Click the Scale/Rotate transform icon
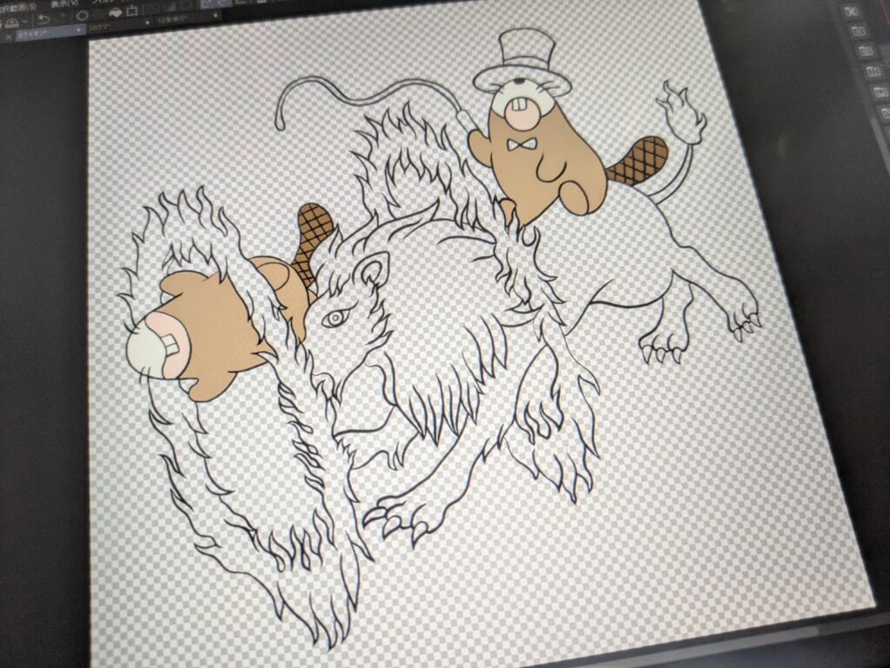Image resolution: width=890 pixels, height=668 pixels. [x=132, y=10]
